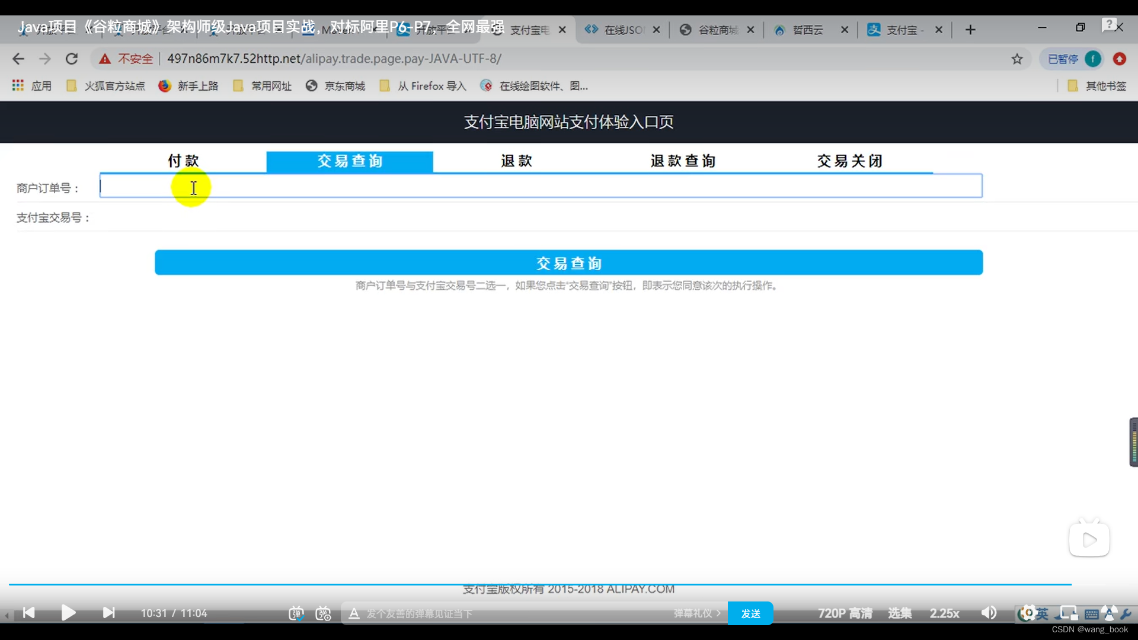Click the 发送 send button
The height and width of the screenshot is (640, 1138).
750,613
